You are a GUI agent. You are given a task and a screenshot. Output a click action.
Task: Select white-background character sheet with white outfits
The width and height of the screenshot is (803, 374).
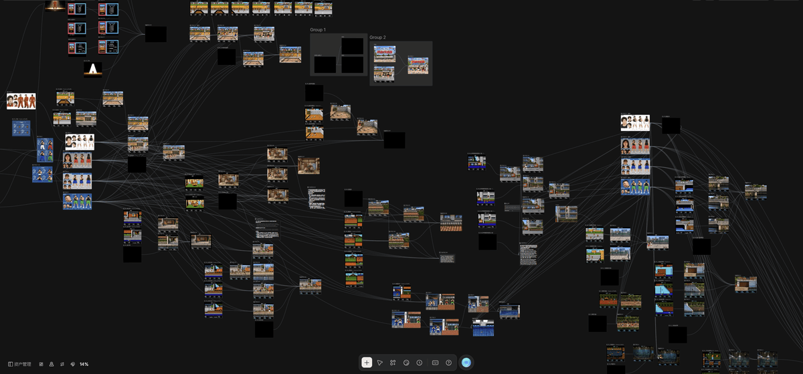tap(80, 141)
